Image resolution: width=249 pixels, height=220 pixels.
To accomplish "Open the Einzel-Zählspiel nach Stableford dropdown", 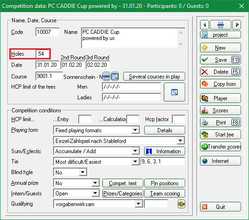I will point(181,141).
